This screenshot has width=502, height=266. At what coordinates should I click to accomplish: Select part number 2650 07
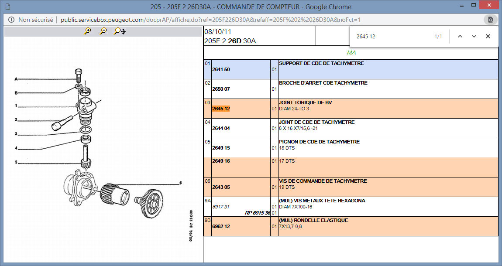point(221,89)
